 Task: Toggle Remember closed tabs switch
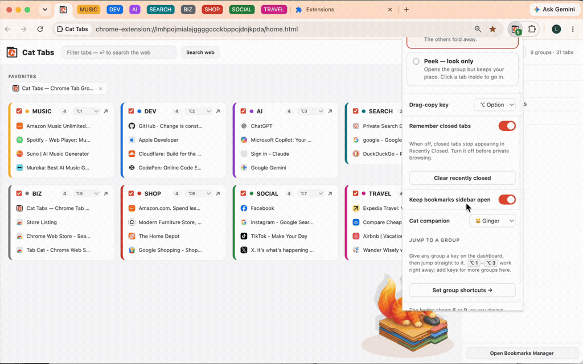point(507,126)
